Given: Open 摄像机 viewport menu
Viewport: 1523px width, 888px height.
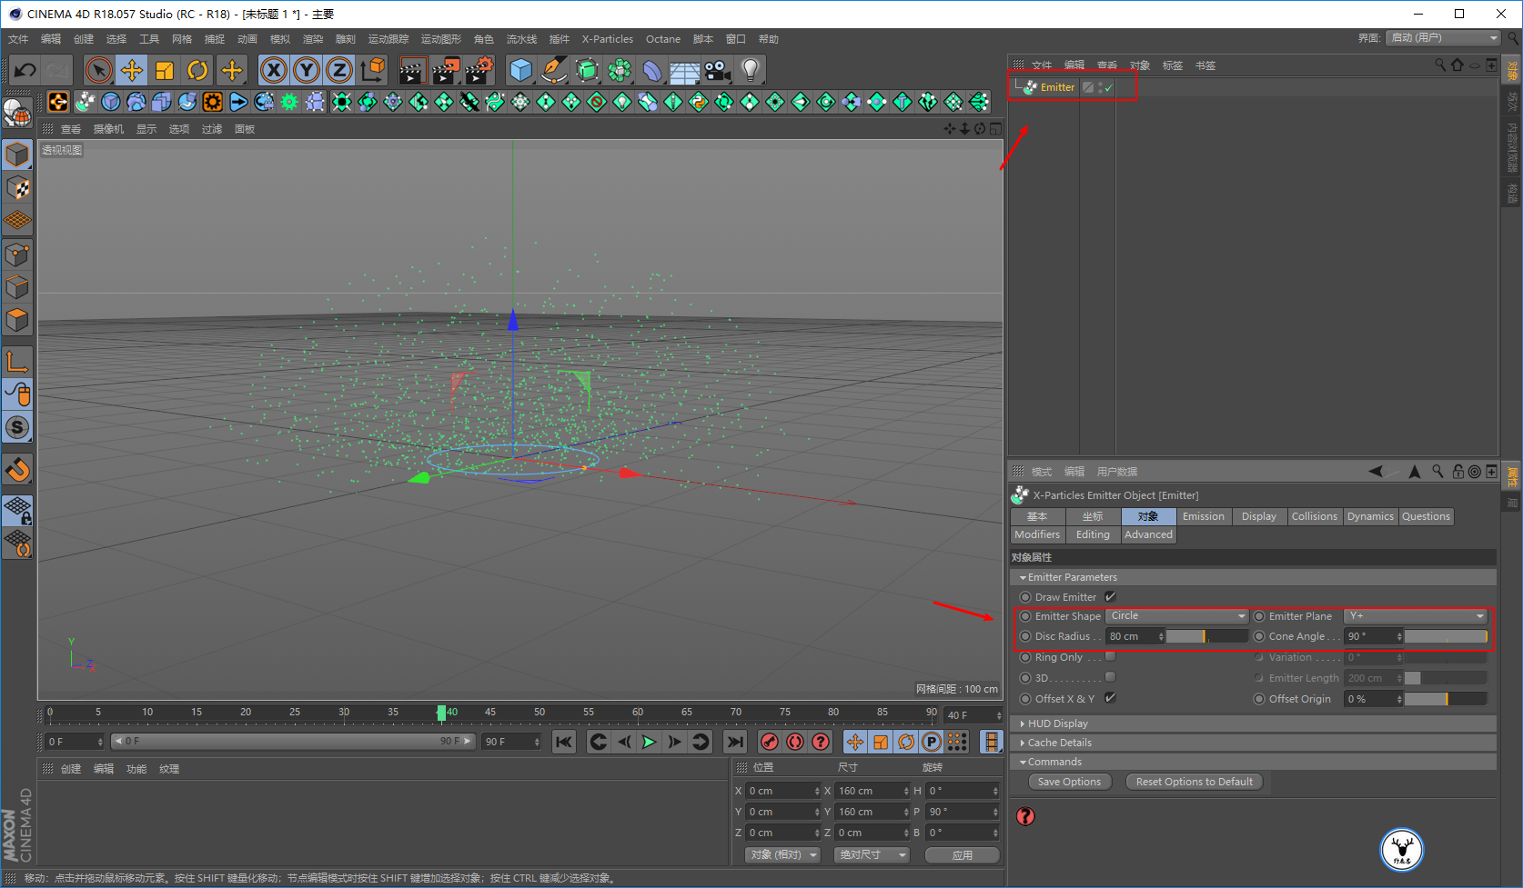Looking at the screenshot, I should tap(108, 129).
